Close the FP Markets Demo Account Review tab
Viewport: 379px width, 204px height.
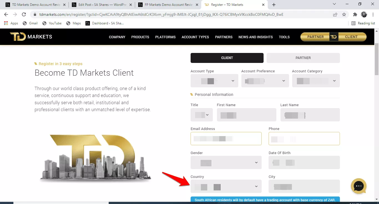pyautogui.click(x=197, y=5)
